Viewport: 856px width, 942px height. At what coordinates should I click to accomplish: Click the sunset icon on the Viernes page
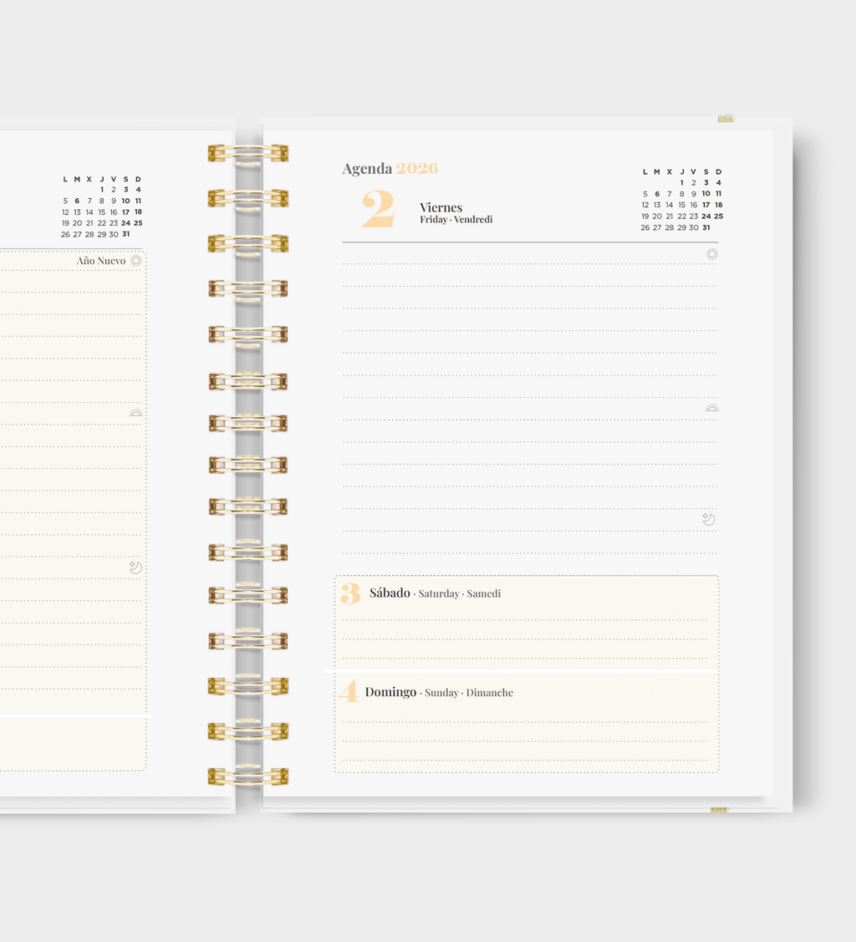[712, 408]
